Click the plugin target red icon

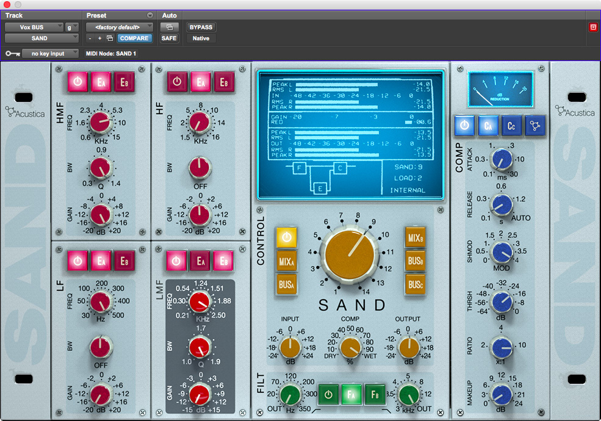click(x=593, y=27)
